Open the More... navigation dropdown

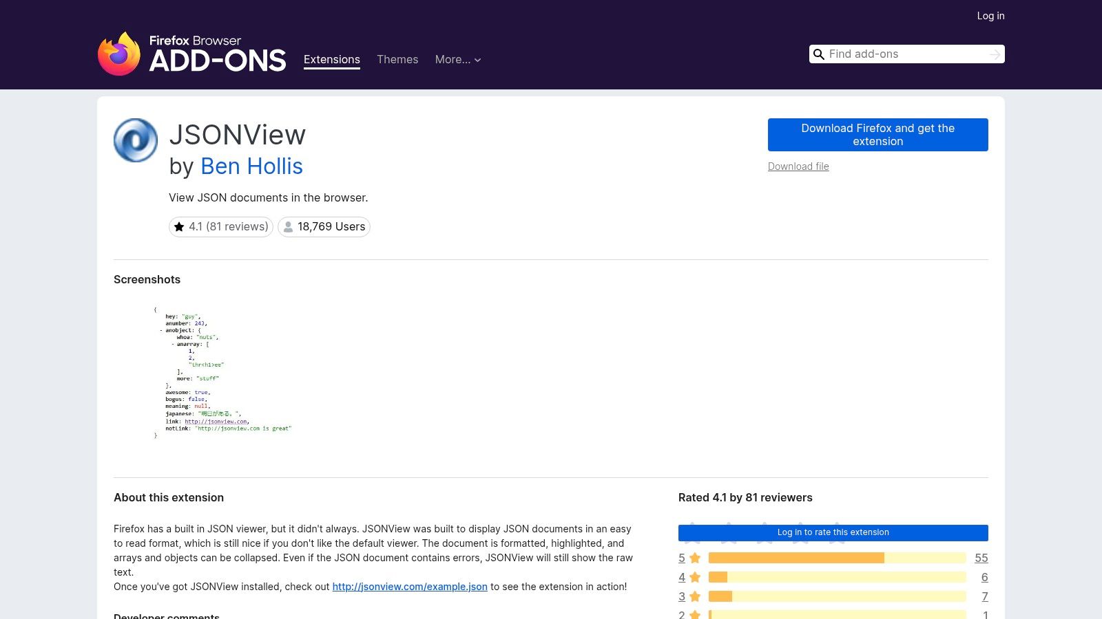click(453, 60)
